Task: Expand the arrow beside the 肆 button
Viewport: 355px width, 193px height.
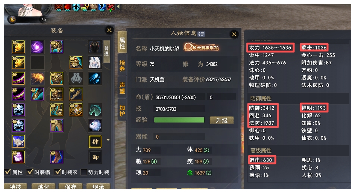Action: tap(108, 140)
